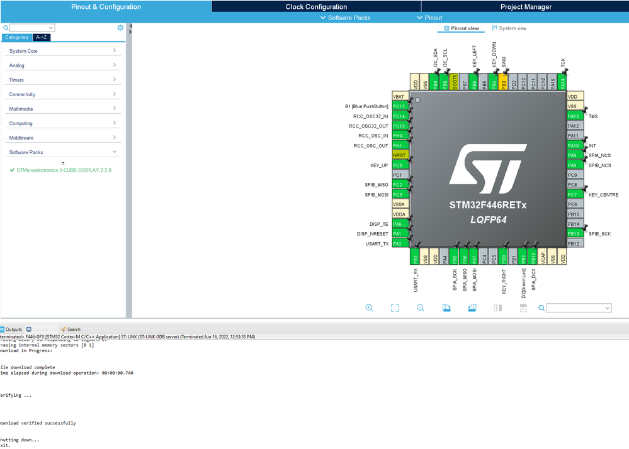The width and height of the screenshot is (629, 449).
Task: Click the fit-to-screen frame icon
Action: (x=395, y=308)
